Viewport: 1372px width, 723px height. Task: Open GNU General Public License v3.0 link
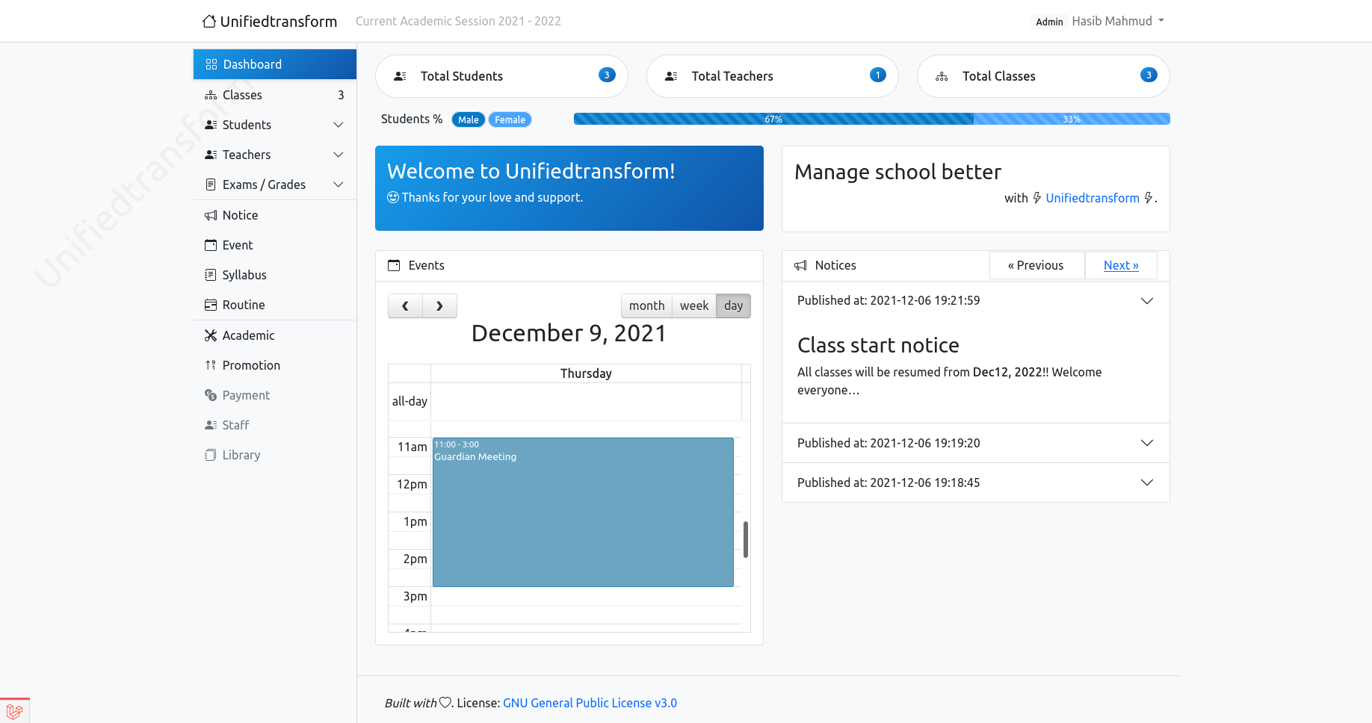(590, 703)
